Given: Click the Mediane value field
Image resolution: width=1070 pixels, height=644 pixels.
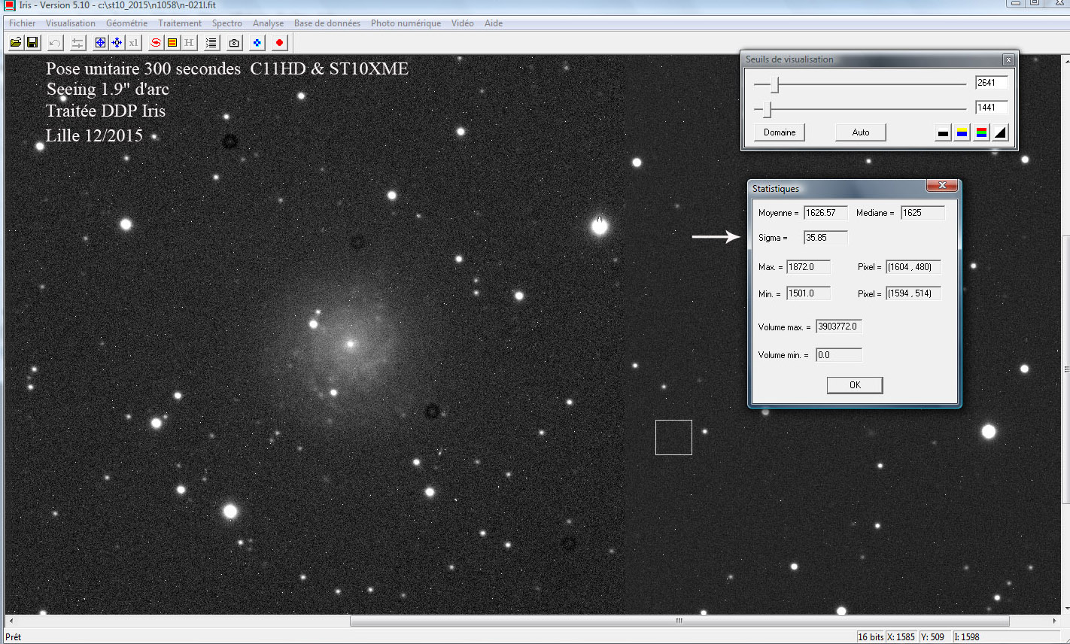Looking at the screenshot, I should click(x=923, y=213).
